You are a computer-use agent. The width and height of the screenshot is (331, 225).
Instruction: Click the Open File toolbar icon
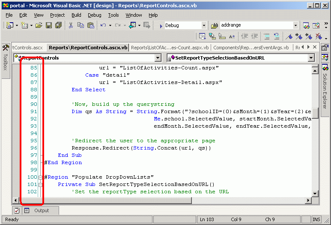[39, 26]
